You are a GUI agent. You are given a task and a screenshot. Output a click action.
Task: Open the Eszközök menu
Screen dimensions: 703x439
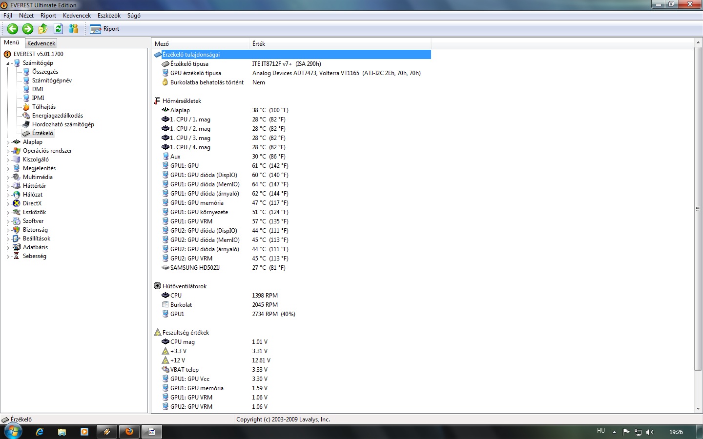109,16
